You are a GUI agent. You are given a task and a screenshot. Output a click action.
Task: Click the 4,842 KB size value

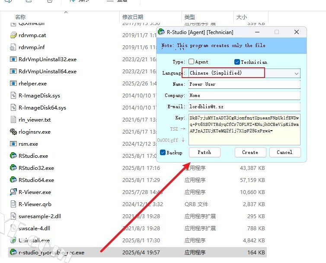point(254,241)
